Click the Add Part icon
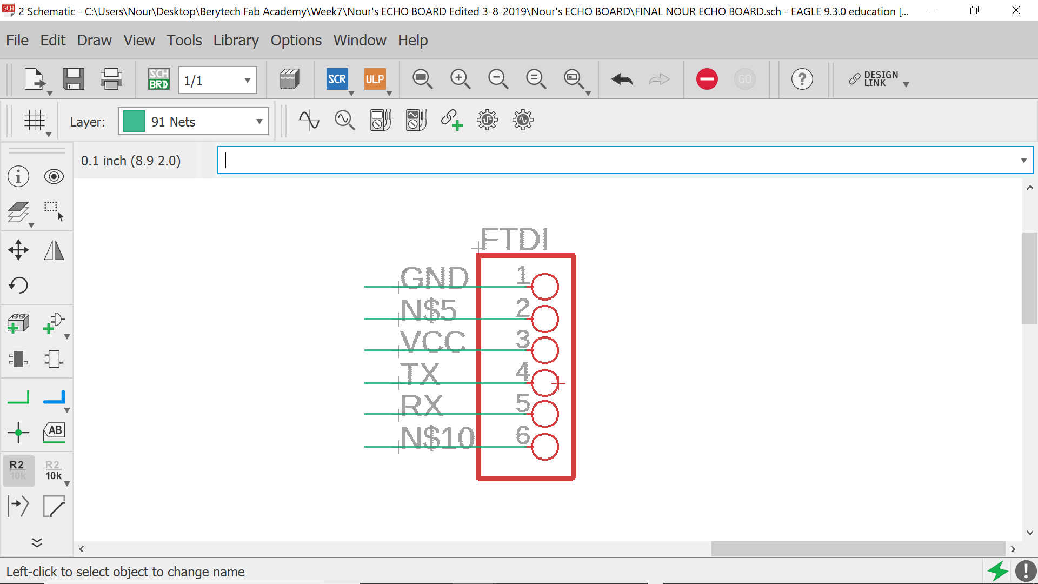Viewport: 1038px width, 584px height. pyautogui.click(x=18, y=323)
